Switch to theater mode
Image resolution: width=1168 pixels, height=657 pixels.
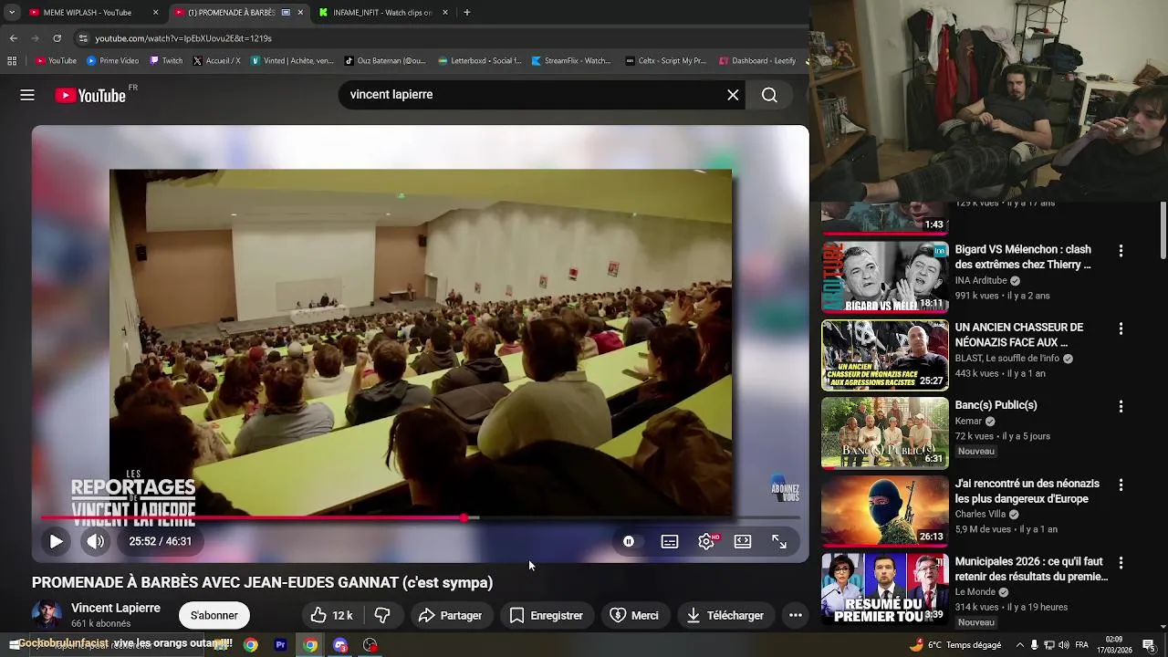743,541
